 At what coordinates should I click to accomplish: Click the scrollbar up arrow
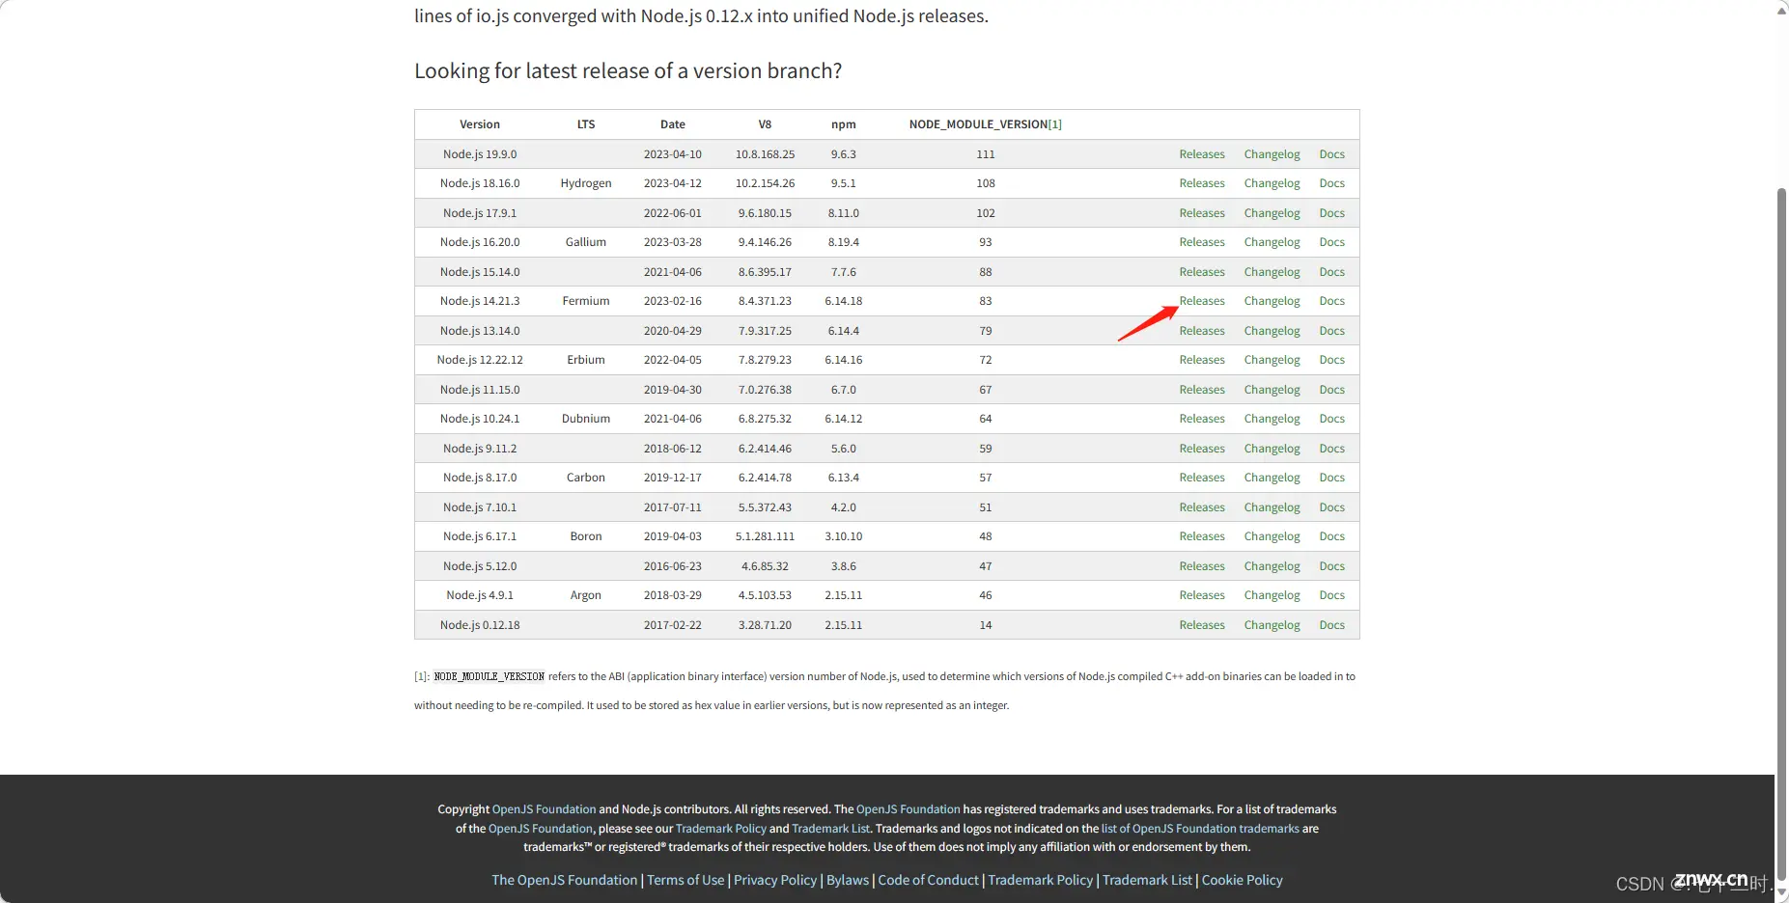click(x=1782, y=10)
